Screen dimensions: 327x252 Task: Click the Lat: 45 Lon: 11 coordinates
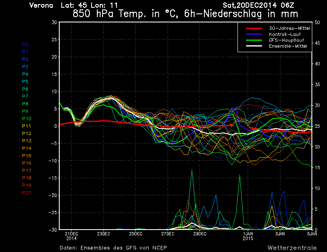tap(89, 5)
